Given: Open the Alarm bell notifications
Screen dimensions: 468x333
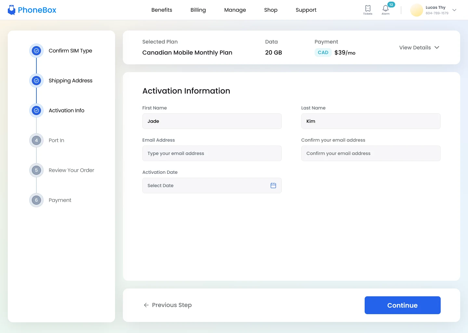Looking at the screenshot, I should click(x=385, y=10).
